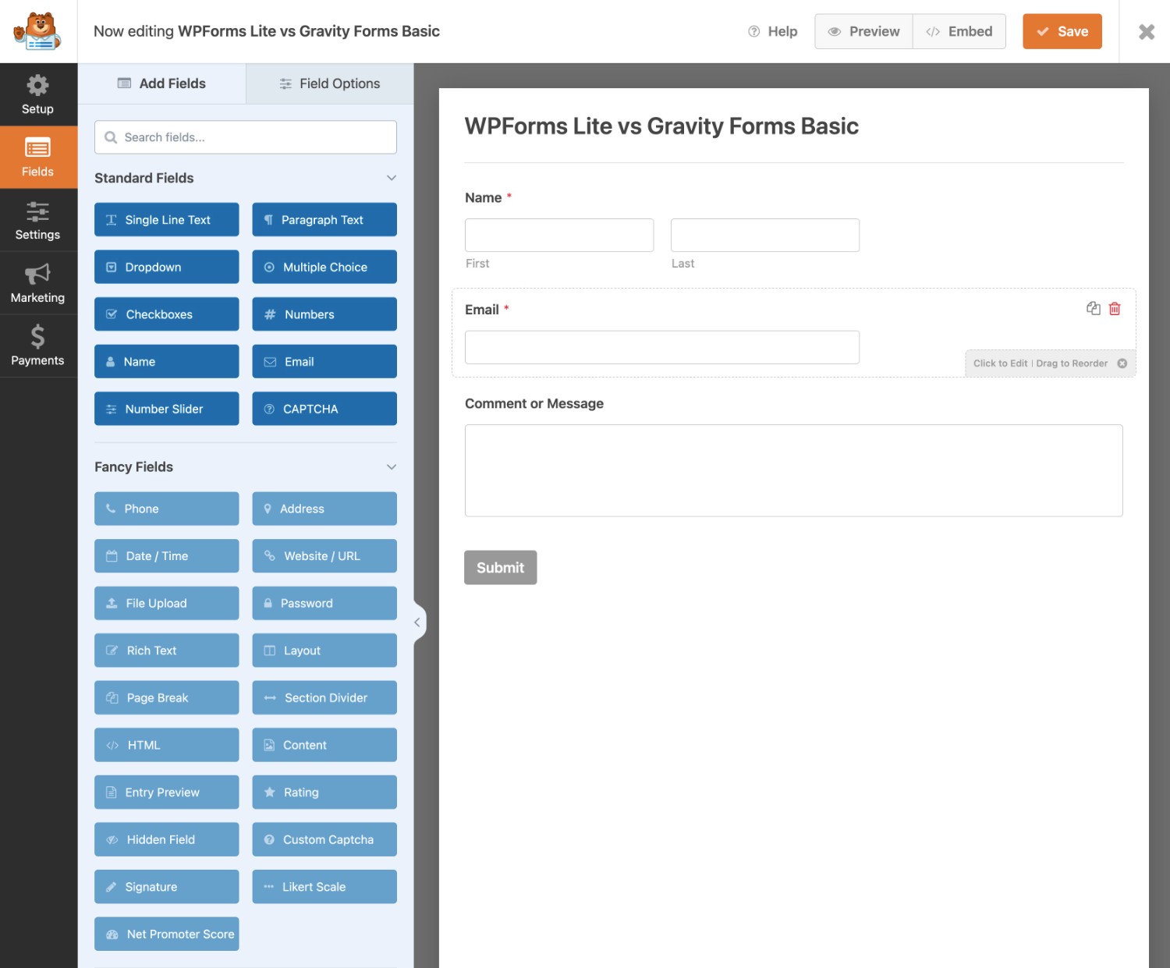Add an Entry Preview field

pyautogui.click(x=167, y=792)
